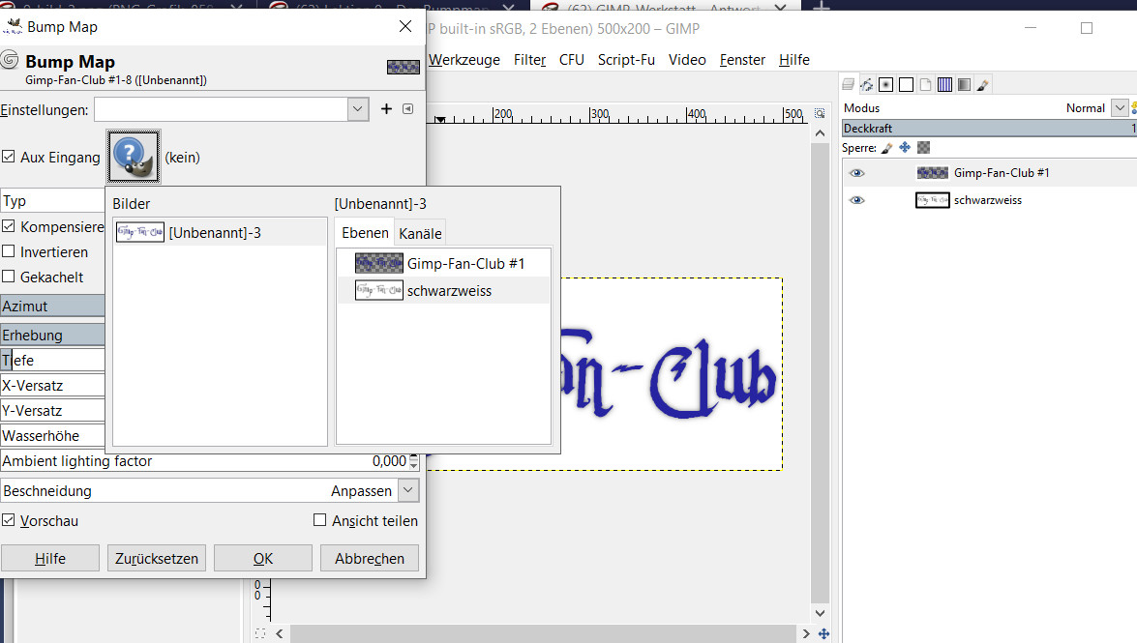Click the quick mask toggle at canvas bottom left
The image size is (1137, 643).
[x=260, y=633]
